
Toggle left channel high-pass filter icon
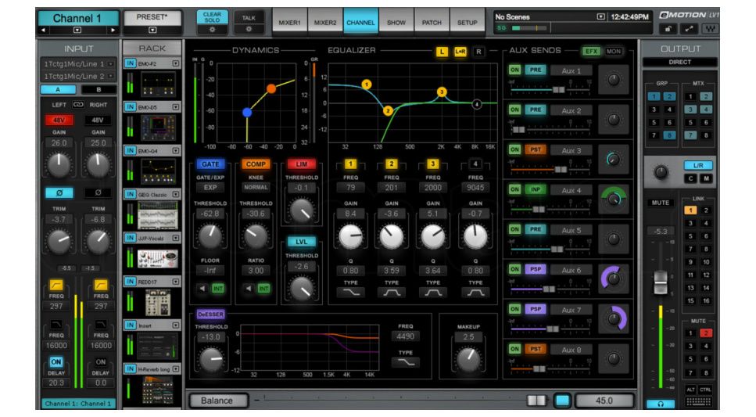point(56,285)
